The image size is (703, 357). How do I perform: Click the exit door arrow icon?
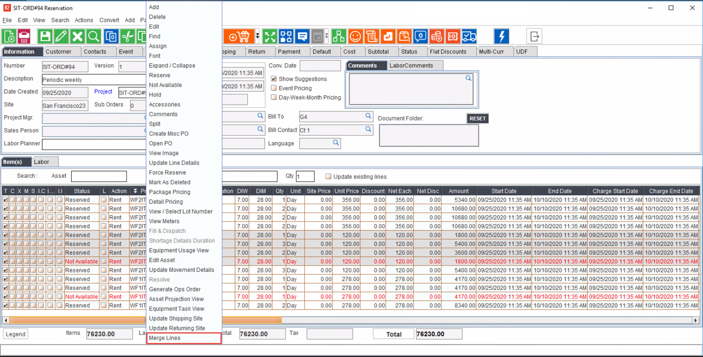click(x=534, y=37)
